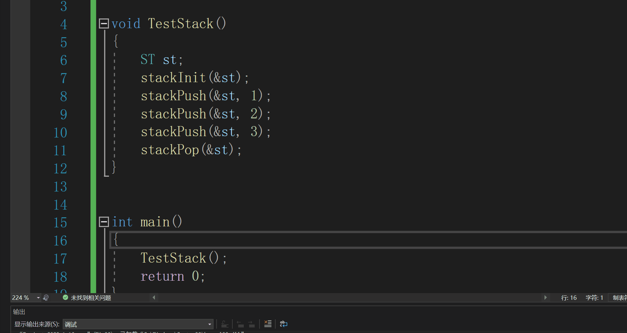Click the green no-issues check icon
The height and width of the screenshot is (333, 627).
[65, 297]
